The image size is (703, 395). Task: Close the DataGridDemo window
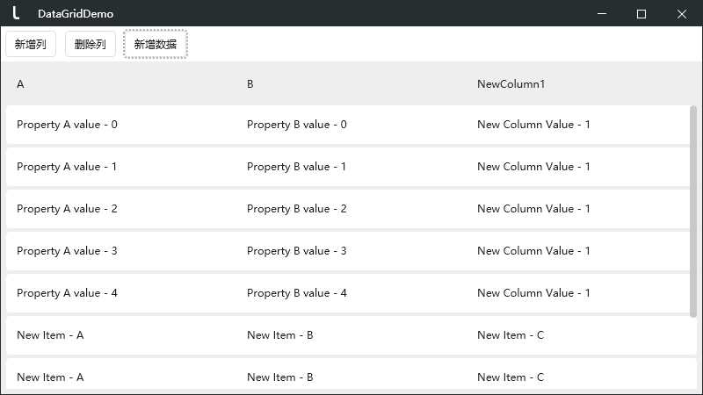coord(682,13)
